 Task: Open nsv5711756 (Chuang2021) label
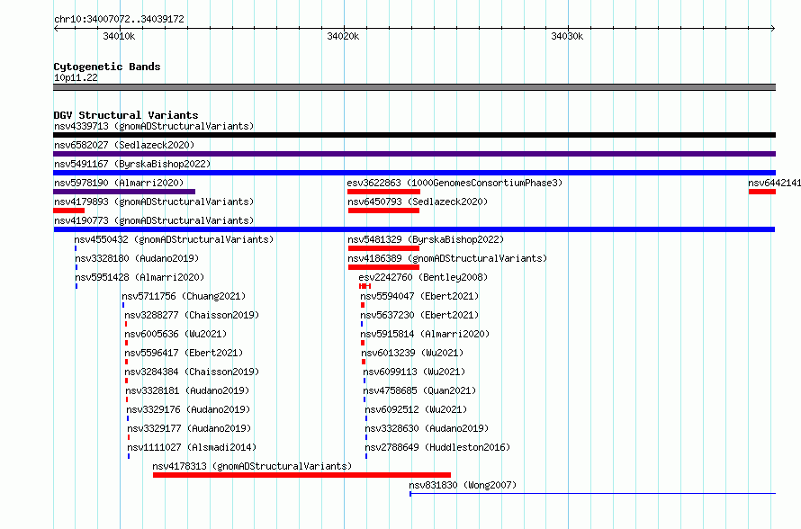click(x=184, y=296)
